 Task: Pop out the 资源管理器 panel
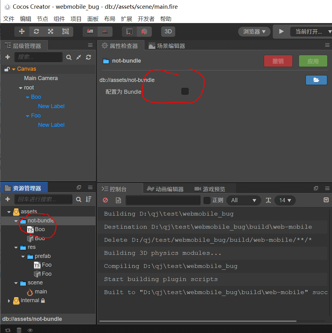pyautogui.click(x=79, y=187)
